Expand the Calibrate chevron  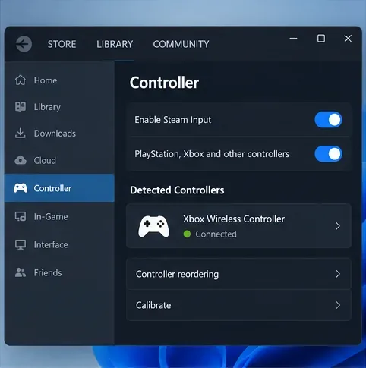point(338,305)
